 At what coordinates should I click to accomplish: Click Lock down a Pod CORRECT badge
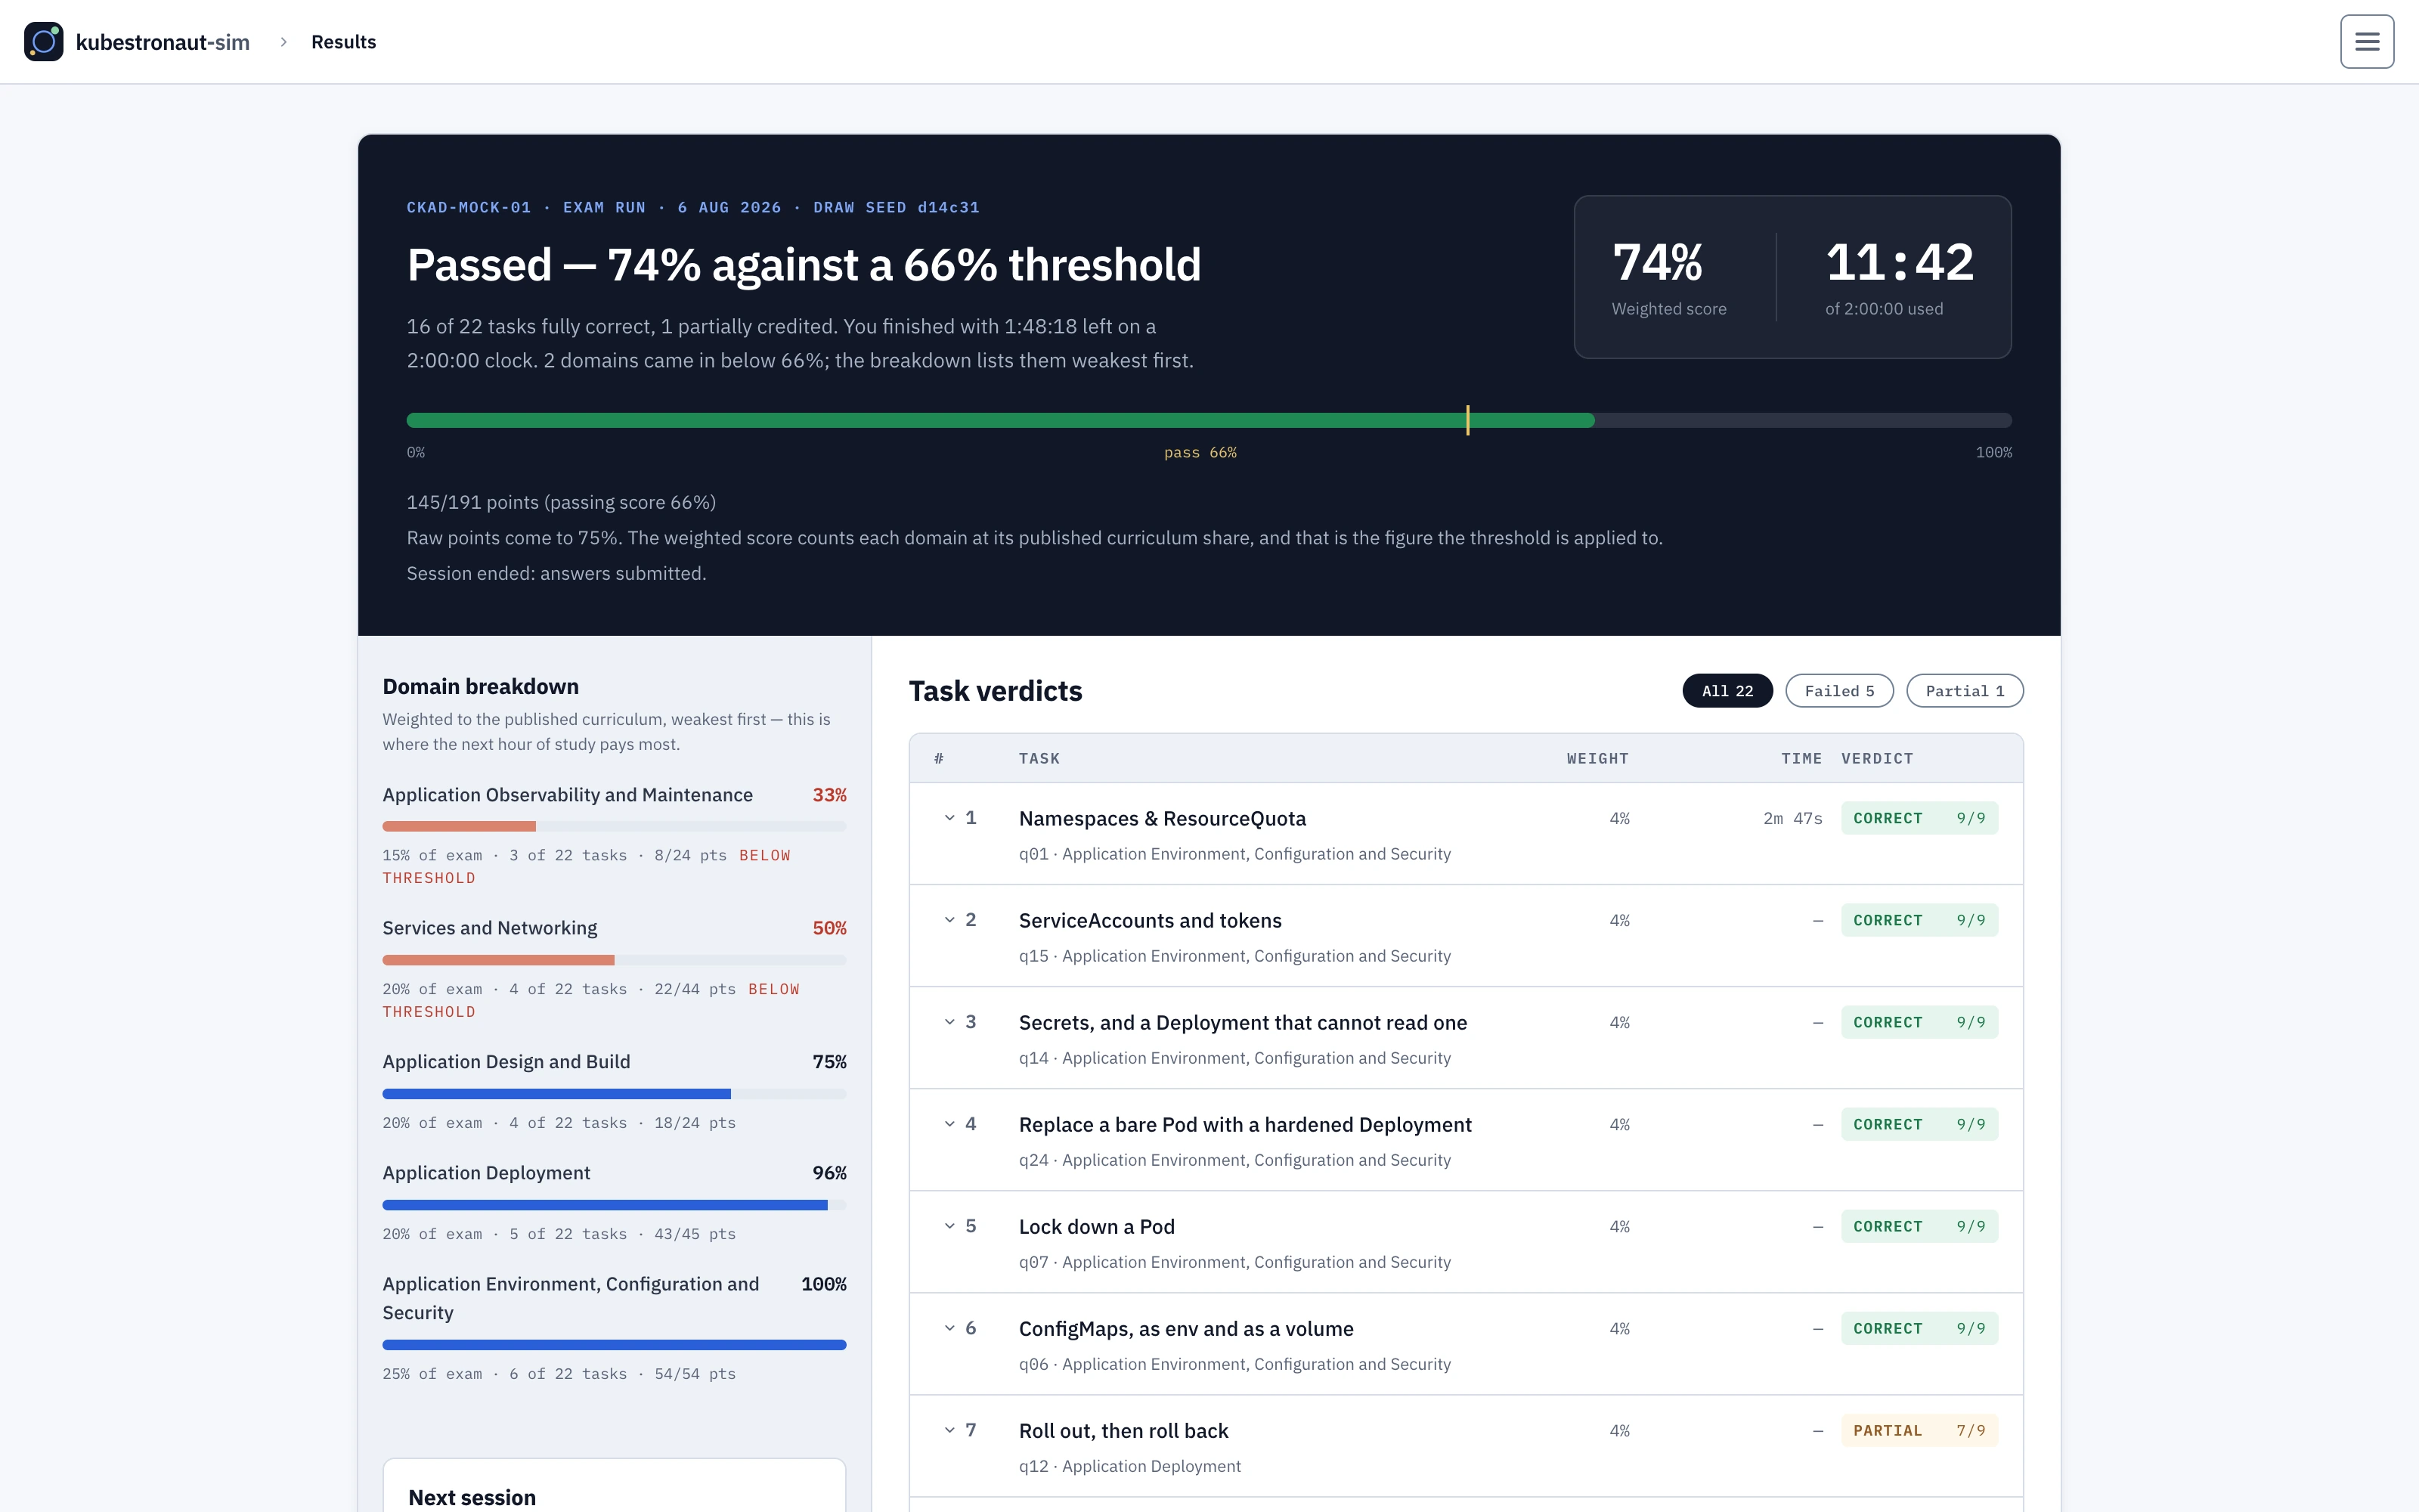click(x=1919, y=1226)
